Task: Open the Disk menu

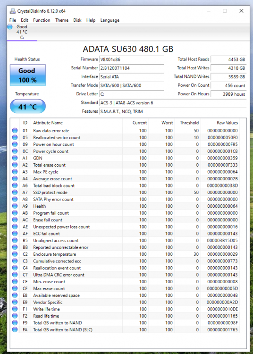Action: tap(77, 20)
